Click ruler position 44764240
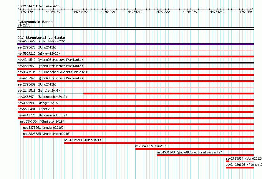Viewport: 262px width, 179px height. [x=217, y=12]
